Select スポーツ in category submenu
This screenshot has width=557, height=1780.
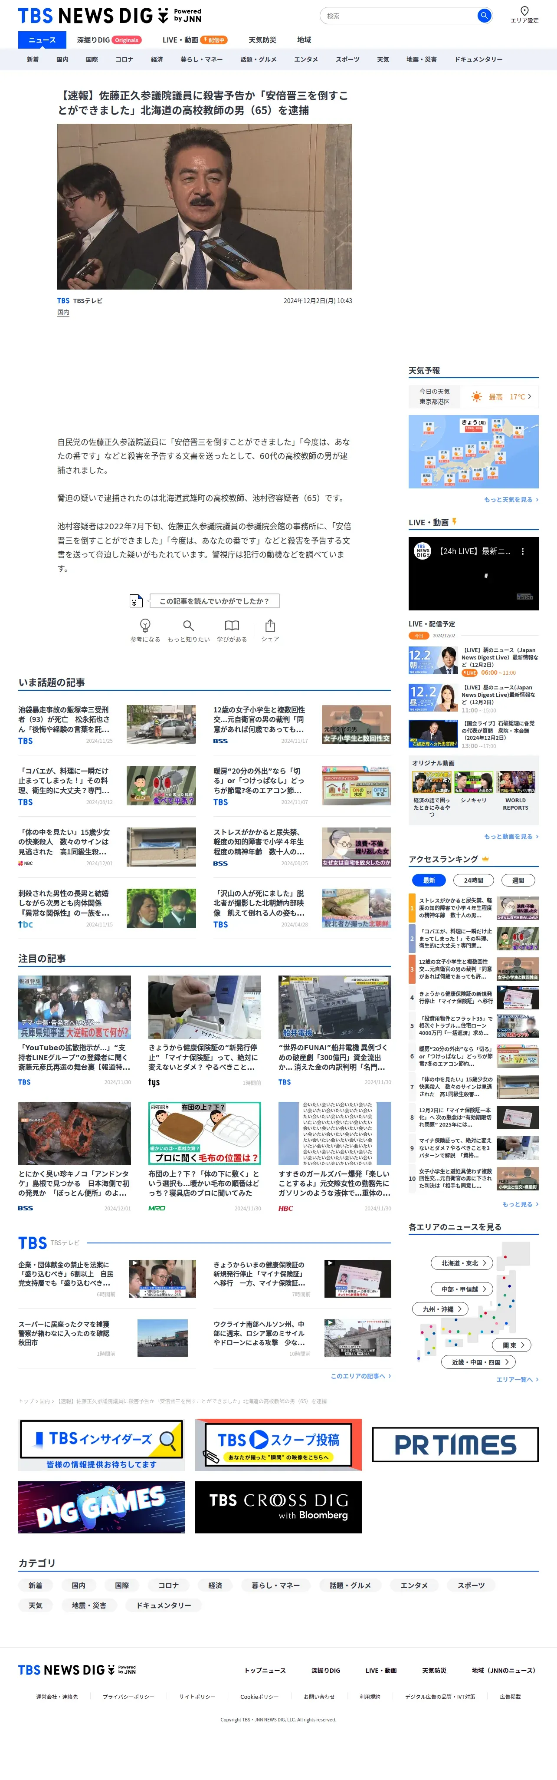pos(347,59)
